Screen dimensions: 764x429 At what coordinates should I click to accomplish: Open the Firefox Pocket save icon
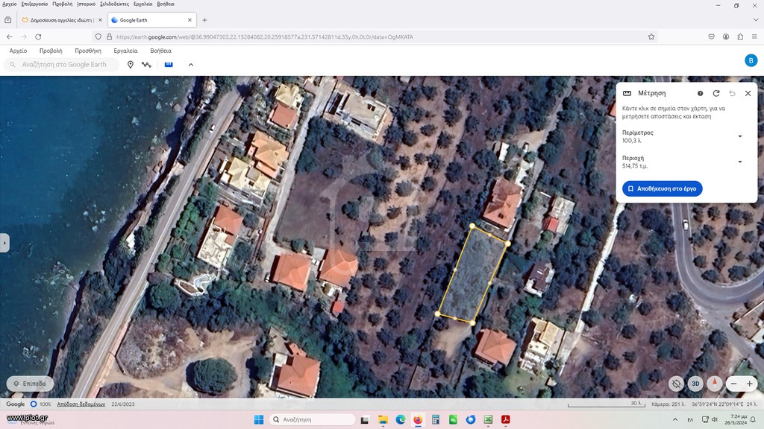pos(711,36)
